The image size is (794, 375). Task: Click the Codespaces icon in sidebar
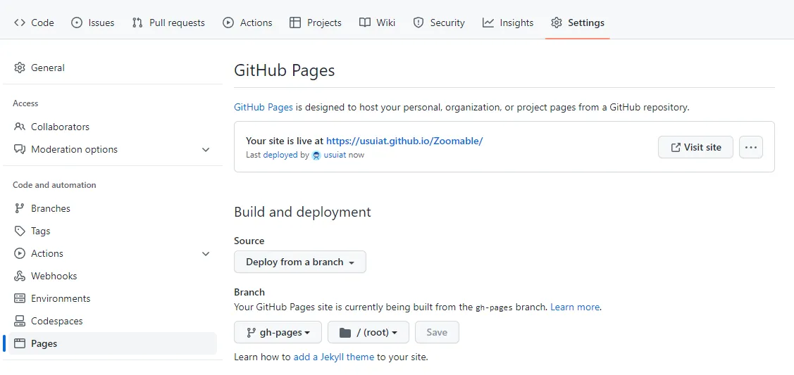[20, 321]
